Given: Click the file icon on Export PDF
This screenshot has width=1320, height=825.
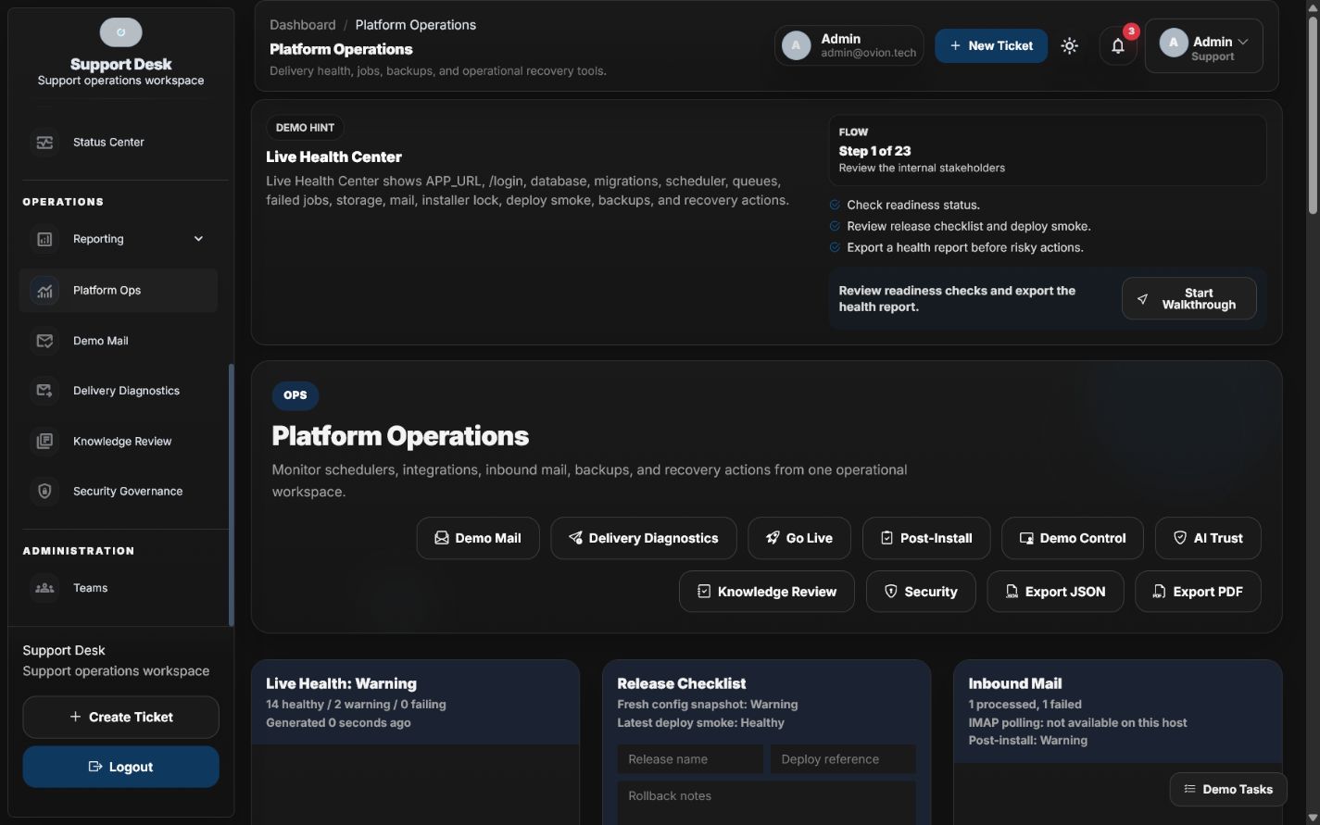Looking at the screenshot, I should (x=1159, y=592).
